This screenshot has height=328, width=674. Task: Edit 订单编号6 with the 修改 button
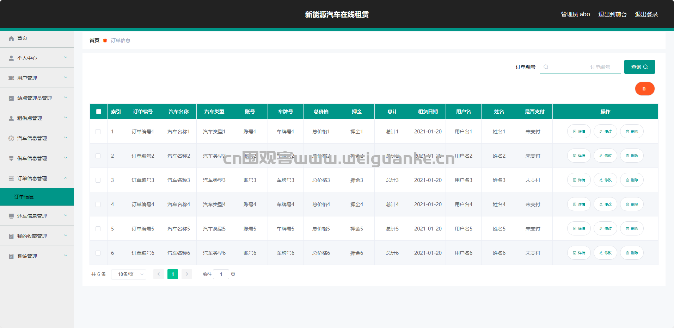click(605, 253)
